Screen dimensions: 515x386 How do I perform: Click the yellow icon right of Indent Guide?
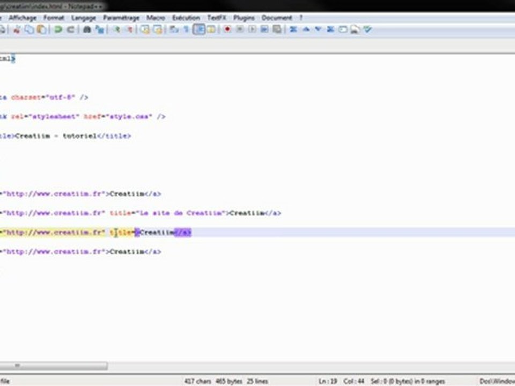click(x=211, y=29)
